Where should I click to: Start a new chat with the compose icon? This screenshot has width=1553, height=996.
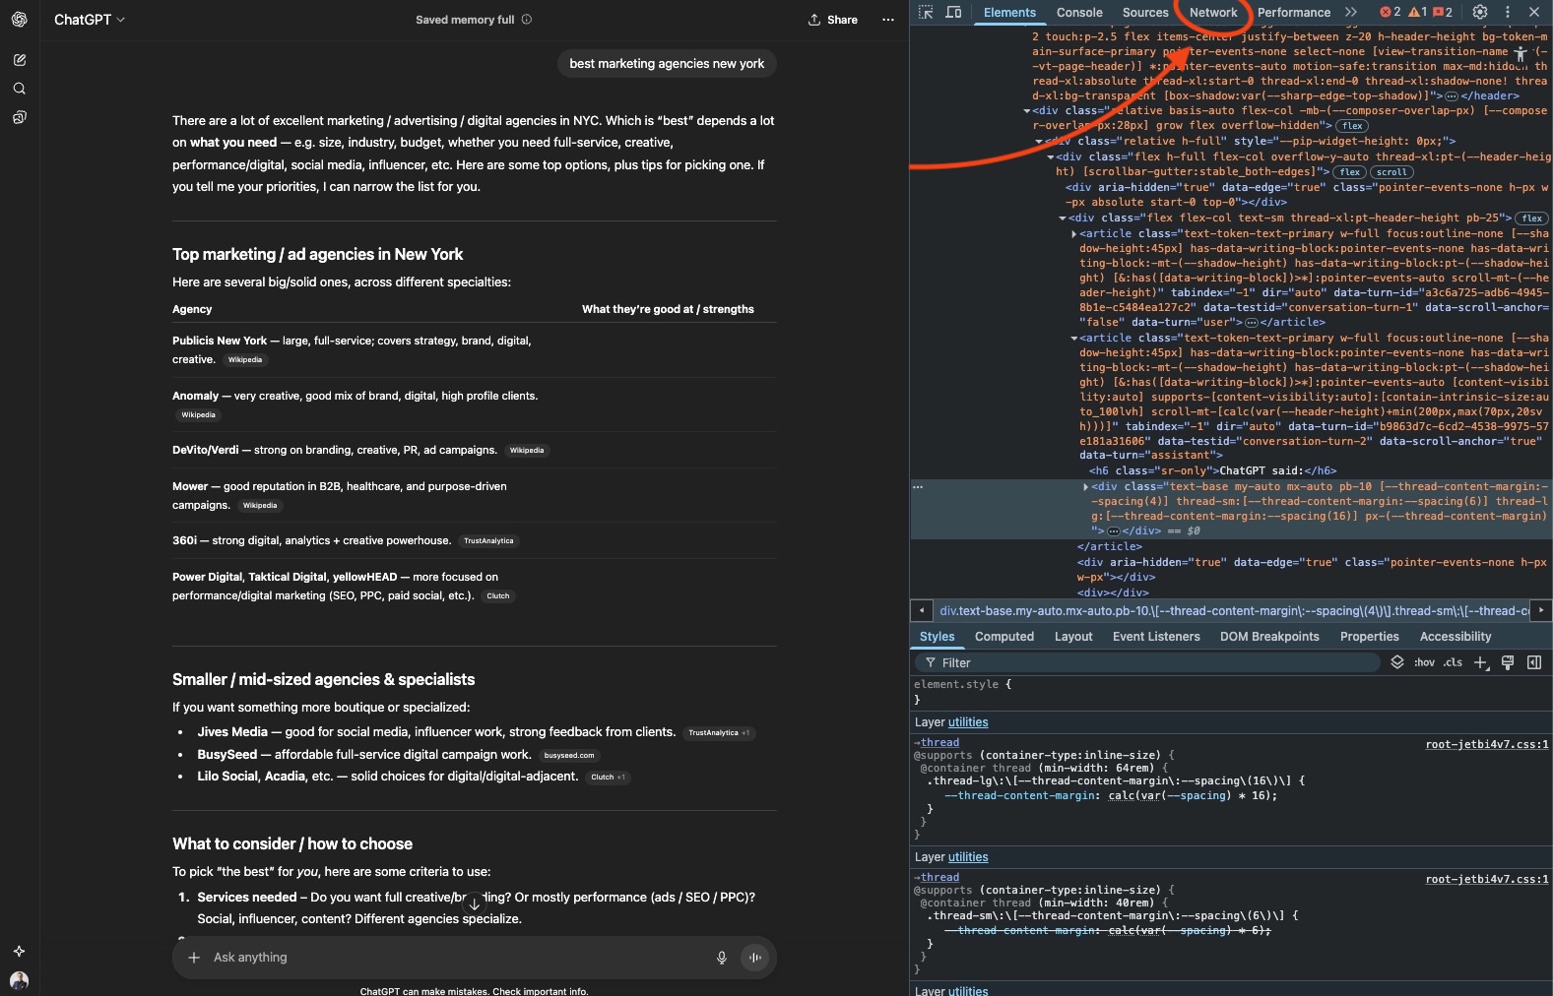coord(20,60)
